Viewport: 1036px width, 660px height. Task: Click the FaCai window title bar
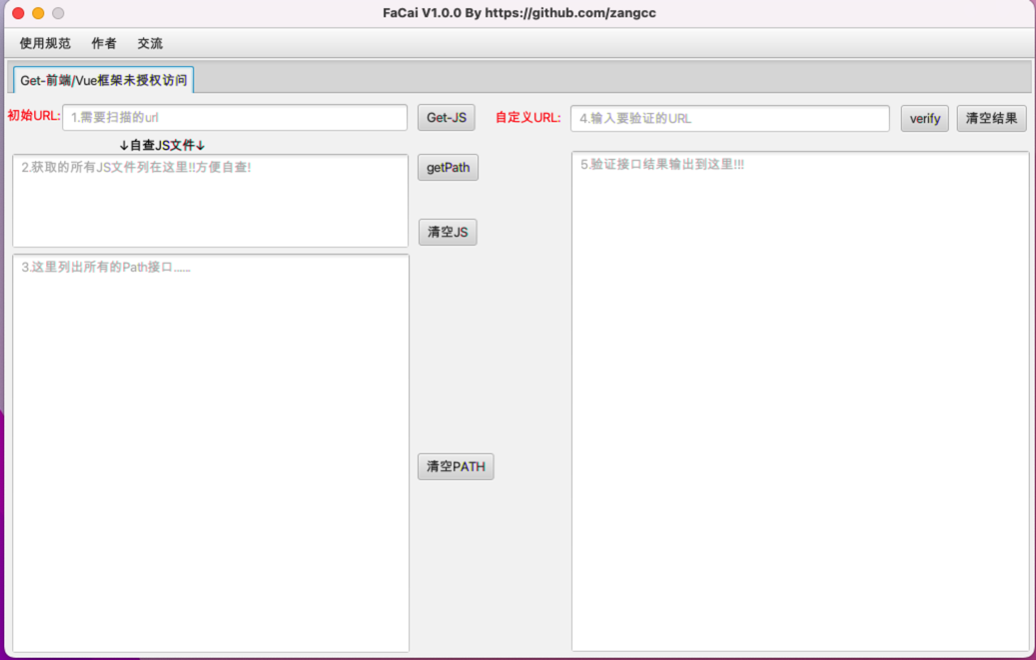click(518, 13)
